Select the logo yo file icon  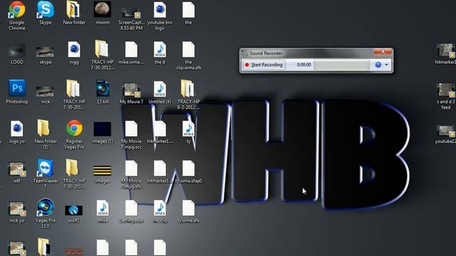point(17,129)
